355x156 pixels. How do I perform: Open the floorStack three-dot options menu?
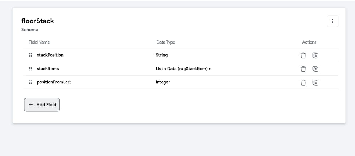click(332, 21)
